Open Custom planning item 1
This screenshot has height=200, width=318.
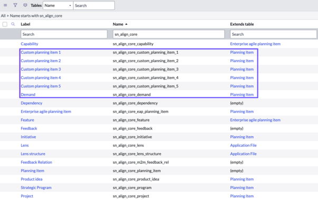pyautogui.click(x=41, y=52)
